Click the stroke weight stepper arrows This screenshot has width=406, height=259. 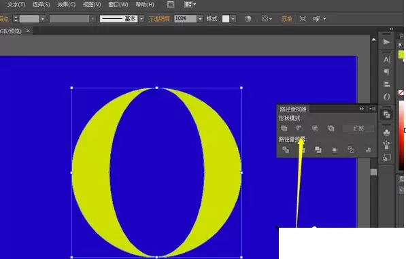click(x=16, y=18)
